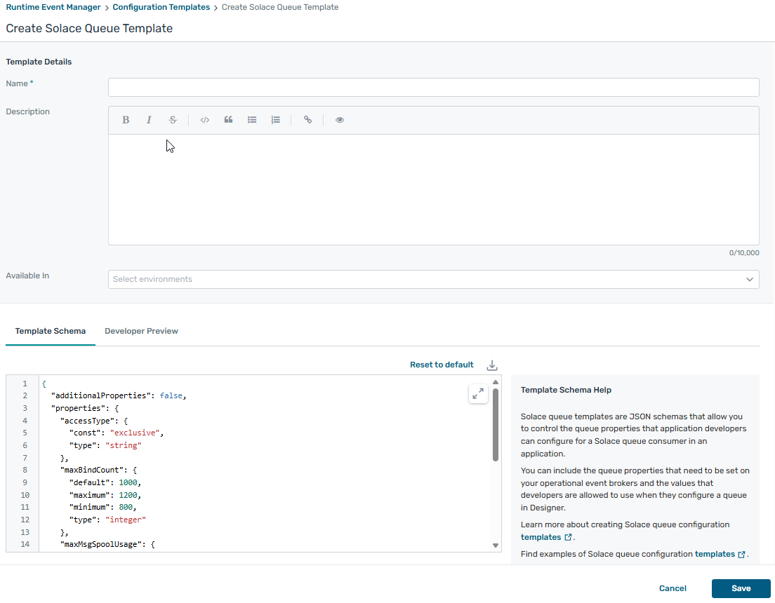Screen dimensions: 775x603
Task: Toggle bold formatting in description toolbar
Action: coord(126,120)
